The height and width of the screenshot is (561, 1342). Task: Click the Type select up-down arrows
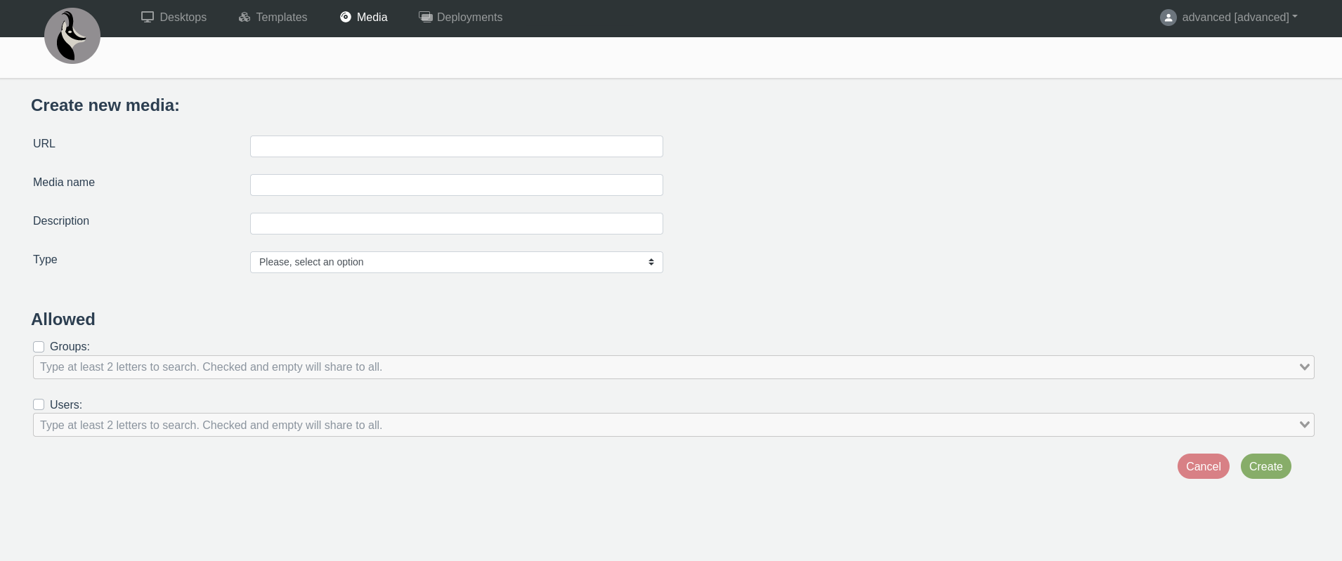(651, 262)
